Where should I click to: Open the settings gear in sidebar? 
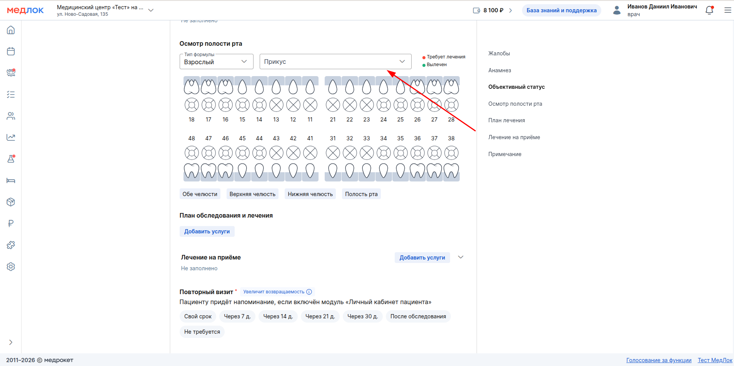11,266
